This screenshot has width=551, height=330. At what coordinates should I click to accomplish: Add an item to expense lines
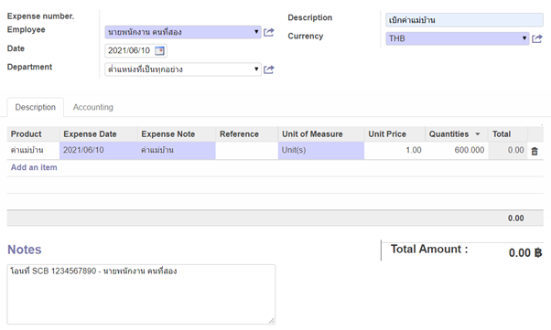(x=34, y=167)
